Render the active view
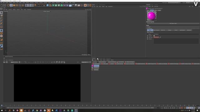The image size is (200, 112). pos(38,5)
